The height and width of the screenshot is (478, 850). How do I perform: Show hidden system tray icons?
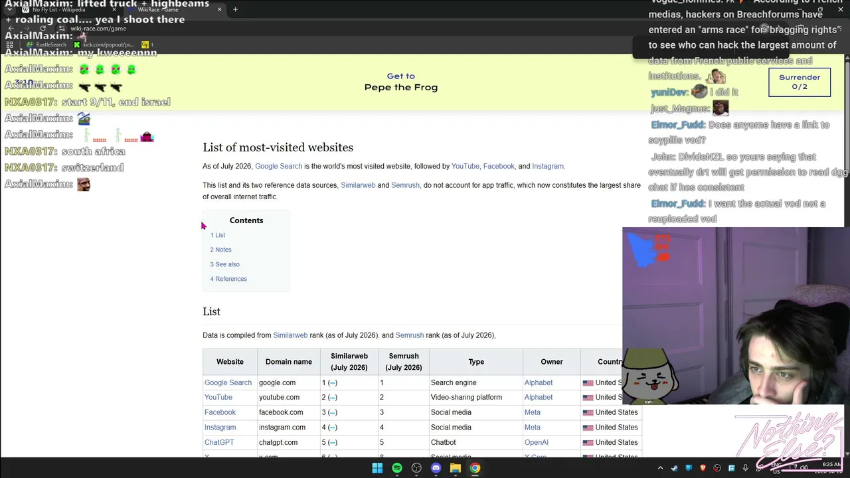pos(660,468)
